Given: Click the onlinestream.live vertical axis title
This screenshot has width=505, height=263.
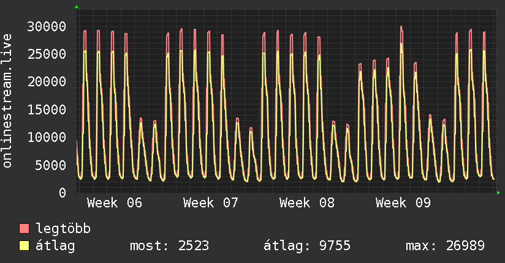Looking at the screenshot, I should (x=7, y=101).
